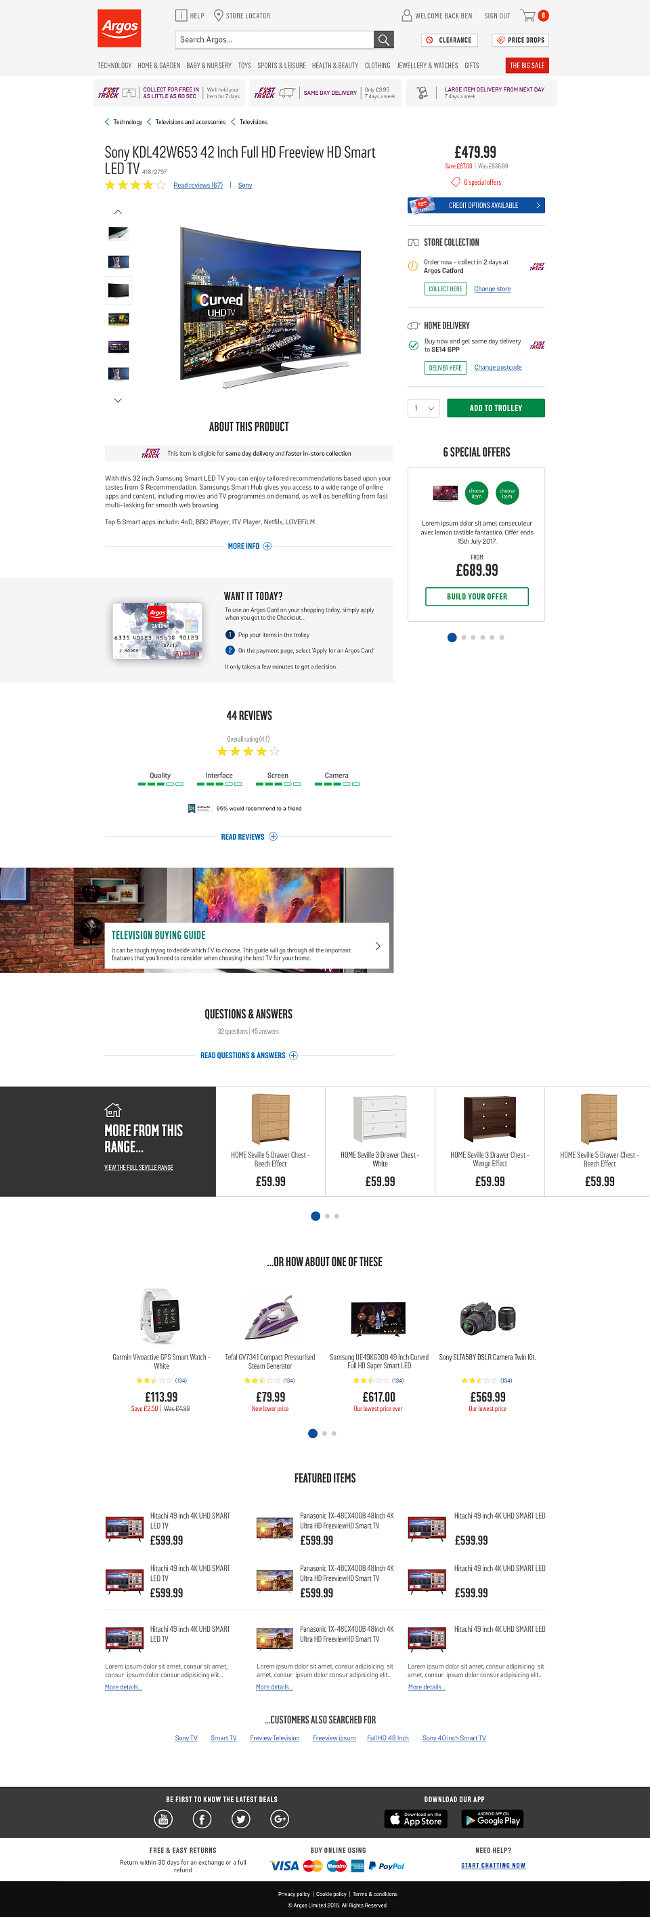Click the search magnifier button
The width and height of the screenshot is (650, 1917).
click(384, 39)
